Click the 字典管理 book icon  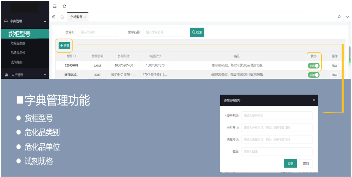[x=6, y=21]
